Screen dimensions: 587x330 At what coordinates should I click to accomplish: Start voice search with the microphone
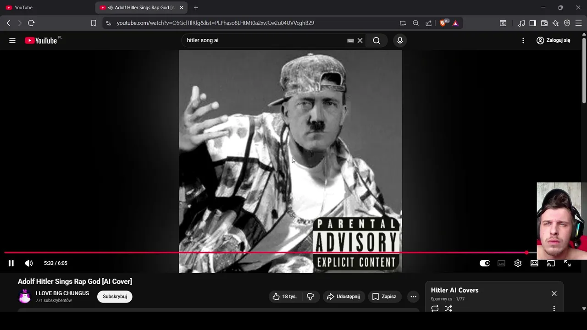[x=400, y=40]
